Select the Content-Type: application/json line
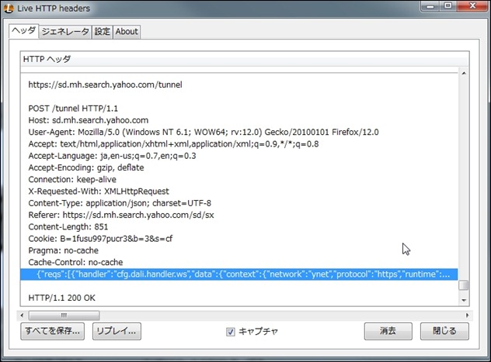Screen dimensions: 491x362 120,203
